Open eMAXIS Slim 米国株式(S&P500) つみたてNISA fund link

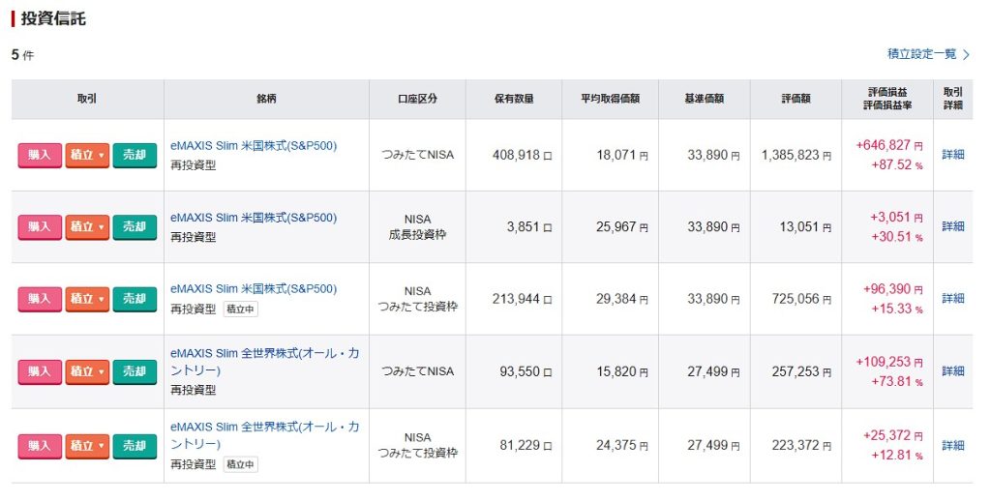(254, 146)
